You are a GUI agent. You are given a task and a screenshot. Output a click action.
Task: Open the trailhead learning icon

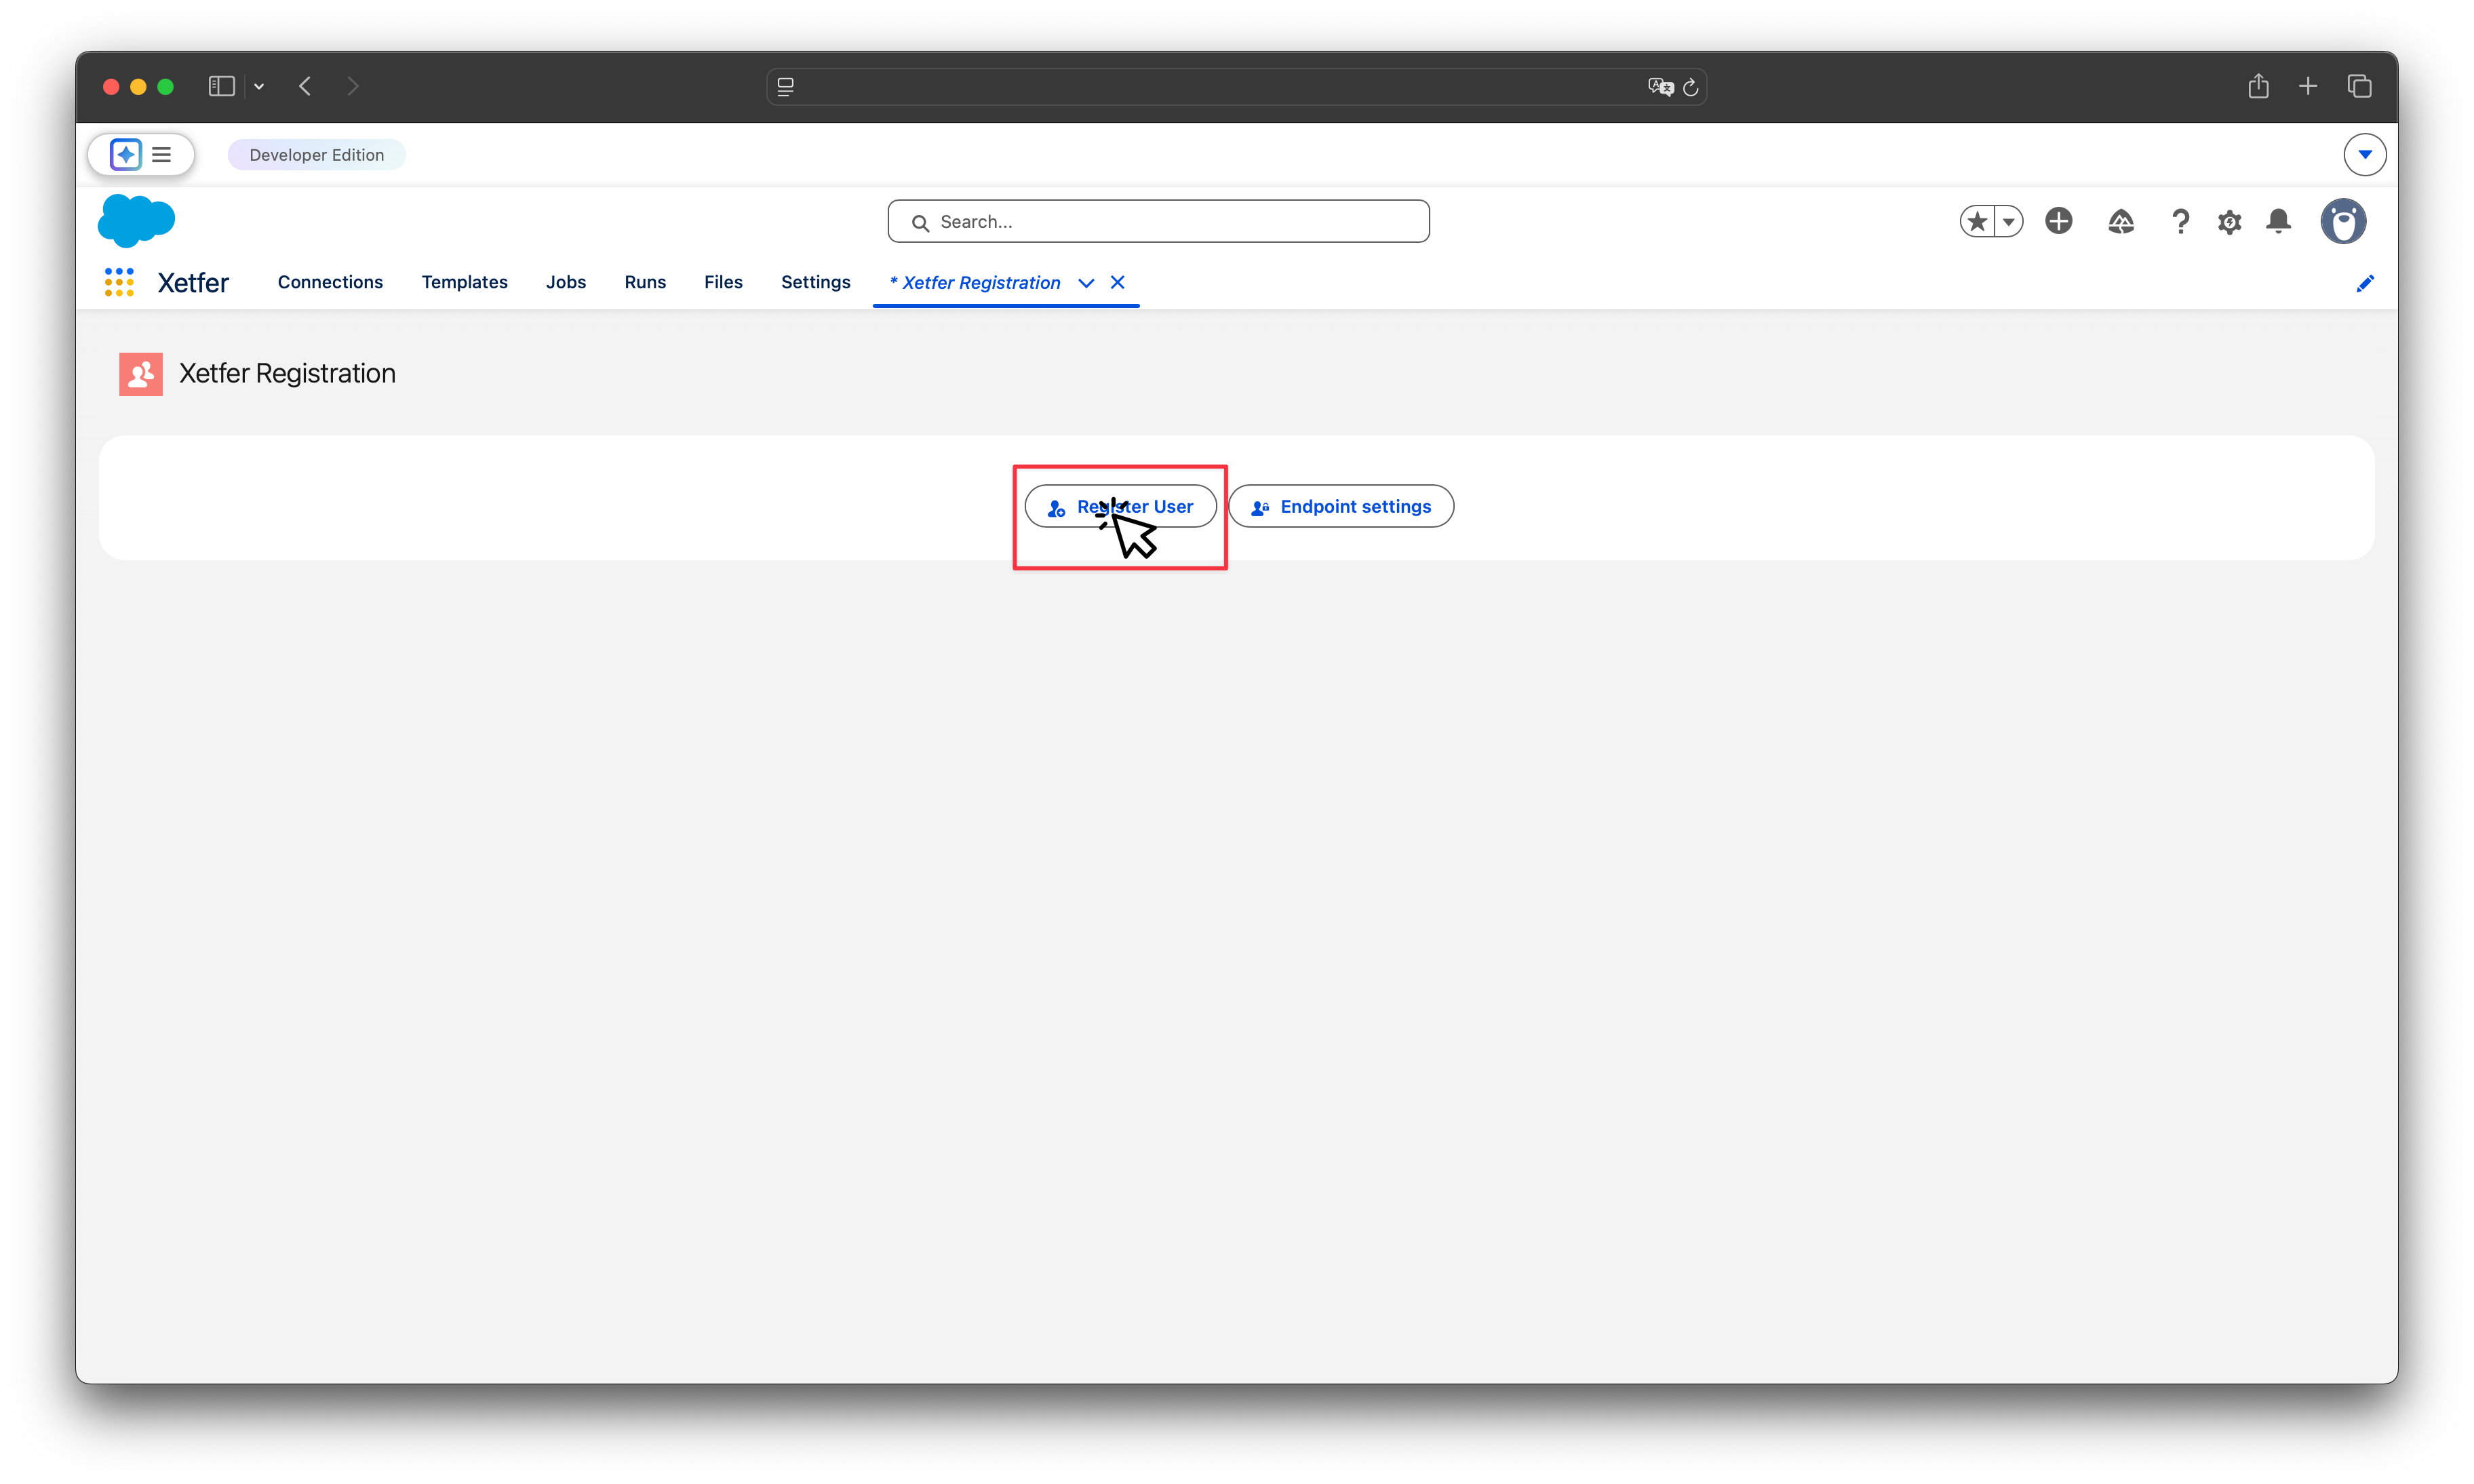pyautogui.click(x=2121, y=221)
